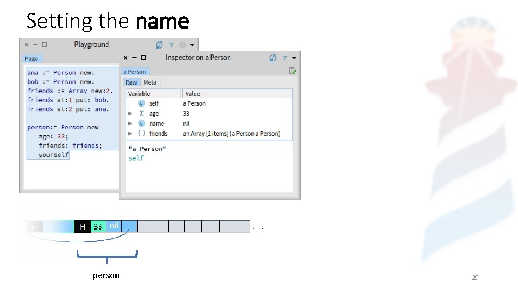
Task: Open the Playground window menu arrow
Action: 192,45
